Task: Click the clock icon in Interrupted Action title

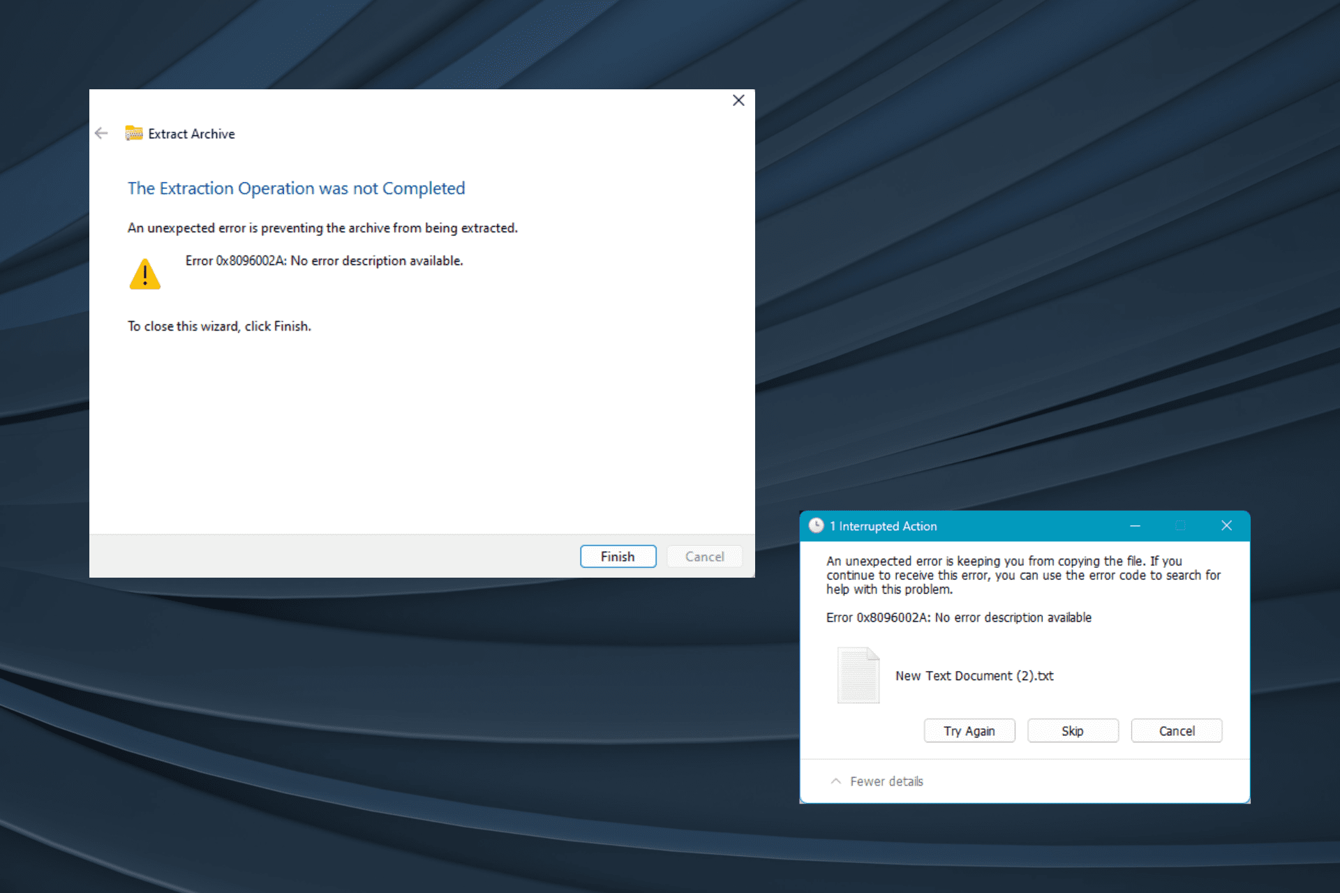Action: coord(816,526)
